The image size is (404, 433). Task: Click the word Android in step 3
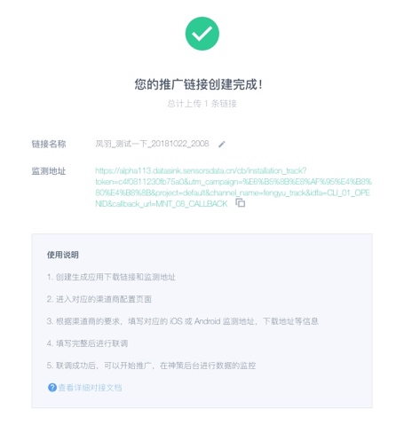(207, 321)
